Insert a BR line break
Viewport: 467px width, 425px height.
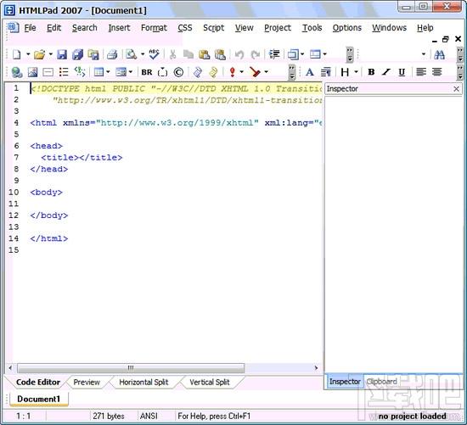coord(147,72)
